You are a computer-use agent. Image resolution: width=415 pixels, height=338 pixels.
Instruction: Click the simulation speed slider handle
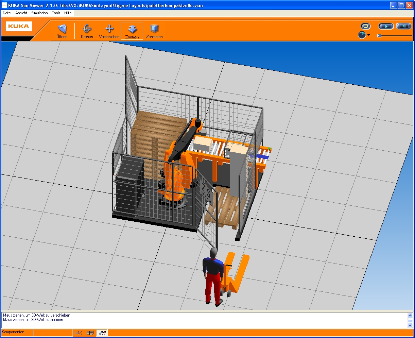click(379, 35)
